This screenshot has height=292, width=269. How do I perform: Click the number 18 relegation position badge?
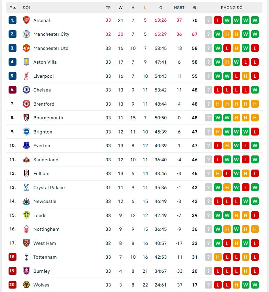[12, 257]
